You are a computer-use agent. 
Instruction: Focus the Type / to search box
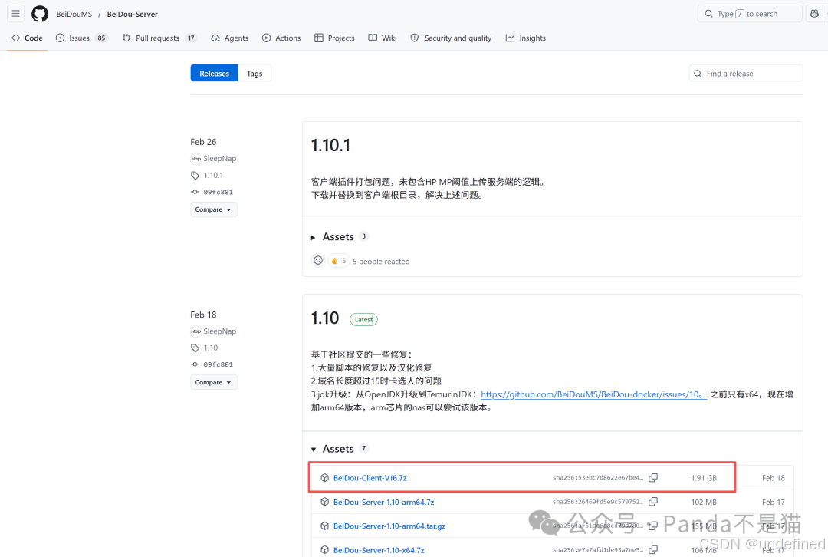tap(750, 14)
